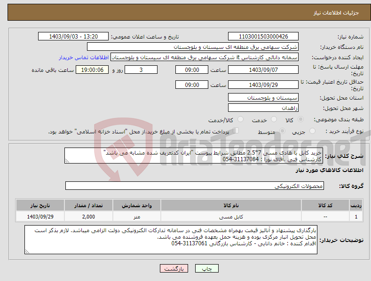Click the اطلاعات کالاهای مورد نیاز section heading
371x281 pixels.
[329, 170]
